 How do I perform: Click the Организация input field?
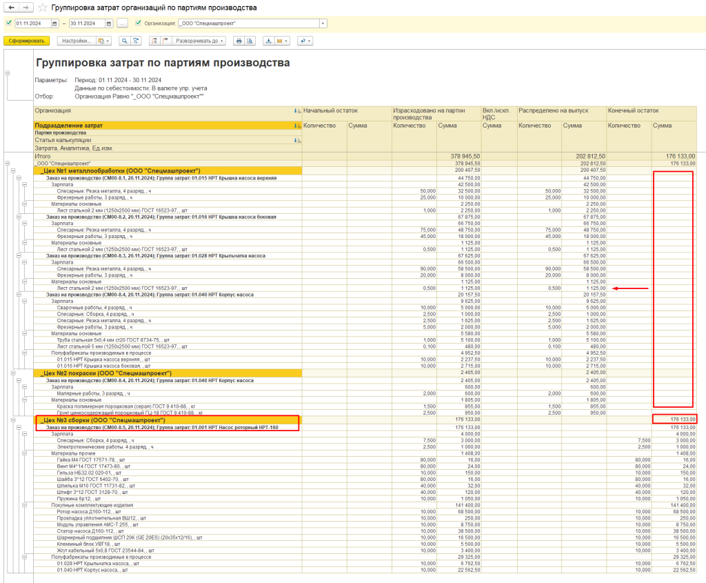click(248, 23)
